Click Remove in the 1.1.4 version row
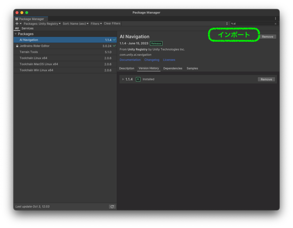The width and height of the screenshot is (293, 228). tap(266, 80)
